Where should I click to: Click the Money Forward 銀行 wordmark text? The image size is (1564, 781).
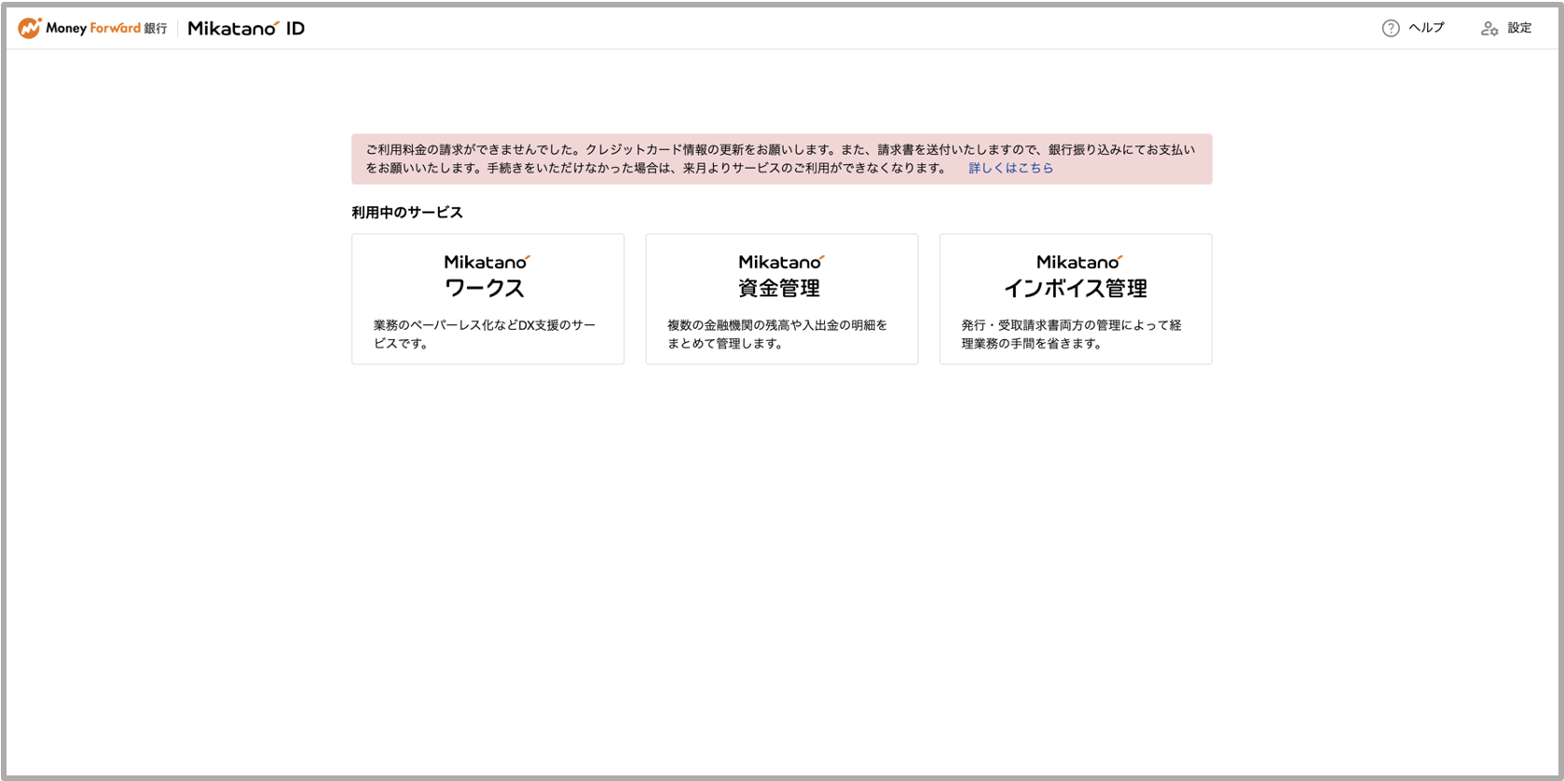point(106,28)
